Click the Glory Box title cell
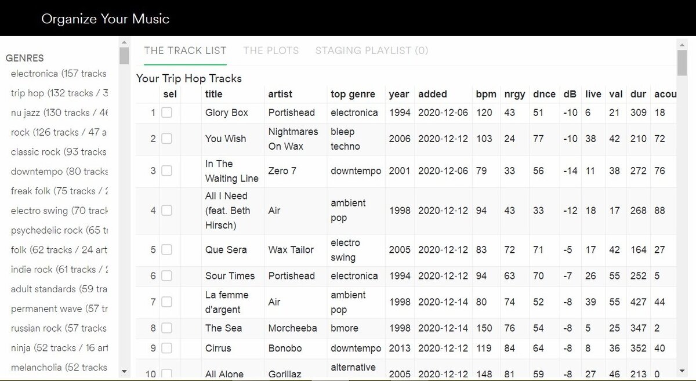This screenshot has width=696, height=381. [x=227, y=113]
